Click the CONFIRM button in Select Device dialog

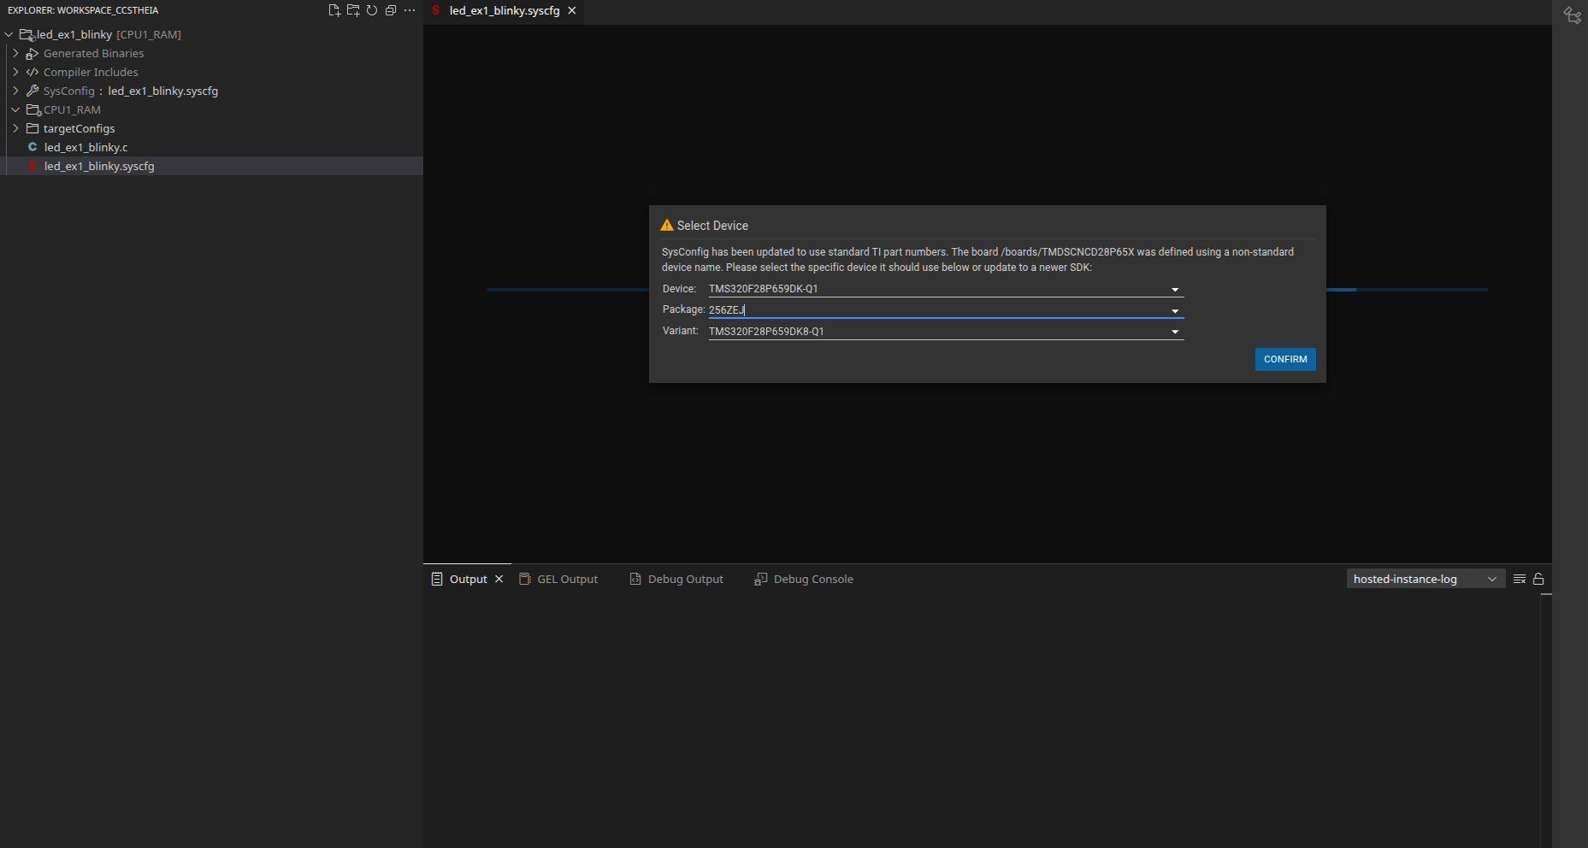click(x=1285, y=359)
